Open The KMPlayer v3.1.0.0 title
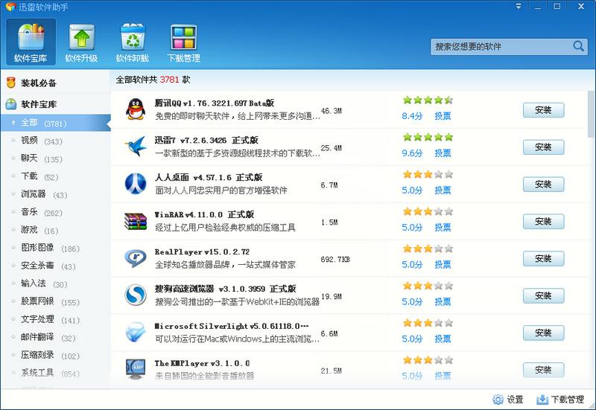 (x=202, y=363)
